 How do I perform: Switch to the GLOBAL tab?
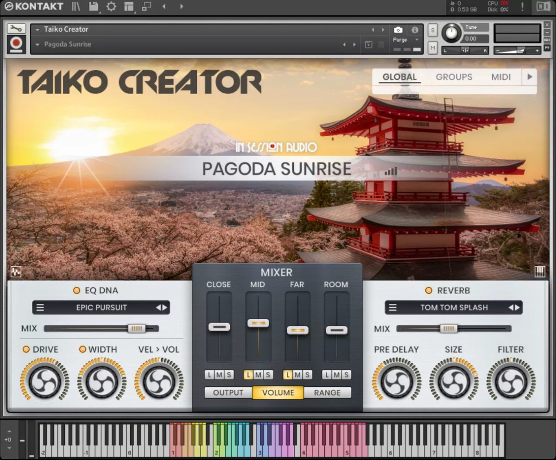tap(400, 77)
